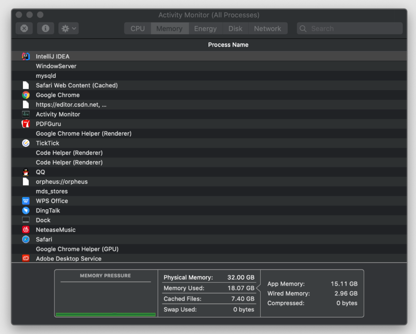This screenshot has height=334, width=416.
Task: Open the gear action dropdown menu
Action: (x=68, y=28)
